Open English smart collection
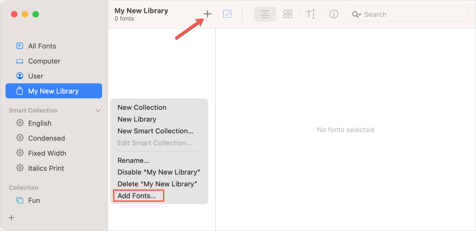Viewport: 476px width, 231px height. [54, 123]
